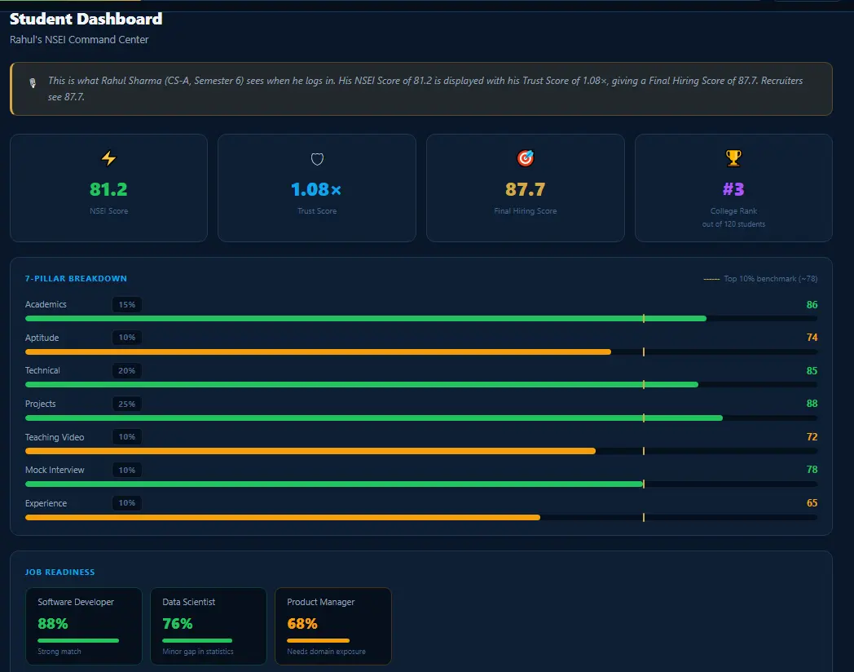Click the lightning bolt NSEI Score icon
854x672 pixels.
tap(108, 158)
